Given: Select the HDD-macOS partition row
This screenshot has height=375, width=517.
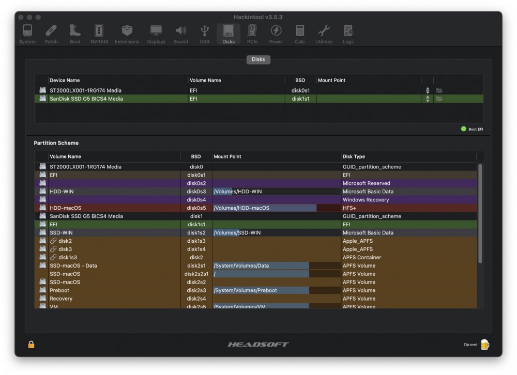Looking at the screenshot, I should pos(255,208).
